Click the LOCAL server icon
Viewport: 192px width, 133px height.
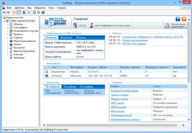[x=75, y=26]
